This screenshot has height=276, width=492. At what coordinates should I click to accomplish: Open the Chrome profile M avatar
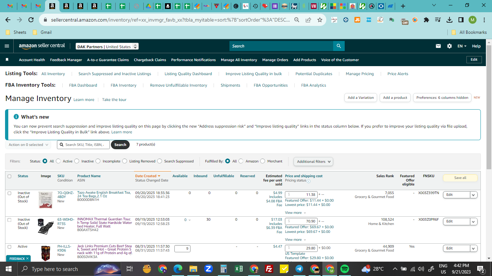pyautogui.click(x=473, y=20)
